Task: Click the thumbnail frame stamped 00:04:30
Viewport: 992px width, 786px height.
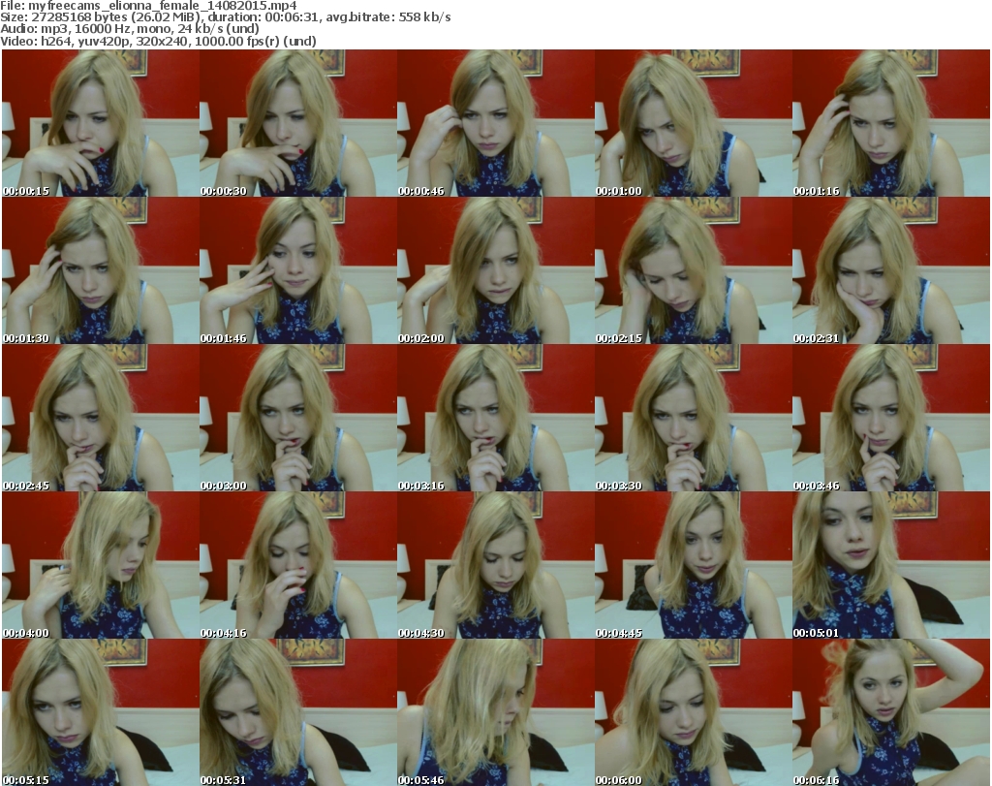Action: tap(495, 566)
